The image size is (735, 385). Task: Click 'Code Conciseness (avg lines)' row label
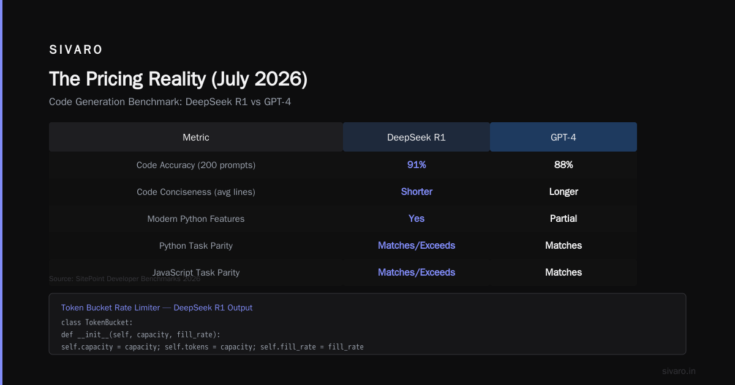[x=196, y=192]
